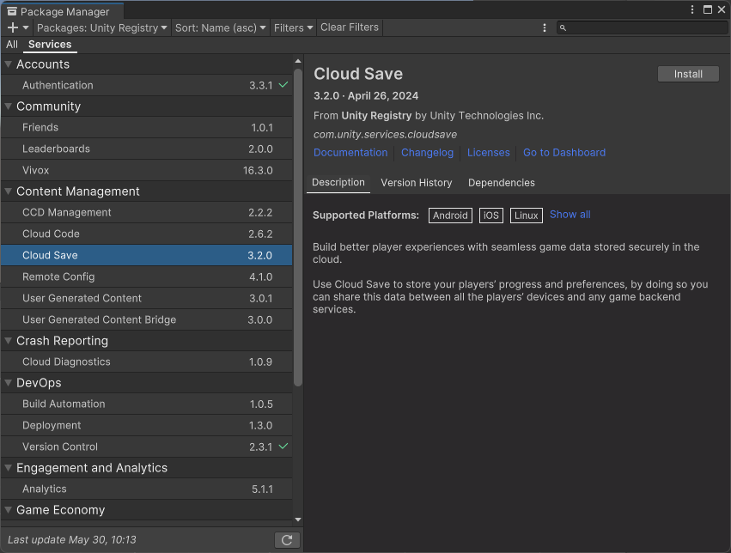Select the Services tab
Screen dimensions: 731x553
click(50, 45)
